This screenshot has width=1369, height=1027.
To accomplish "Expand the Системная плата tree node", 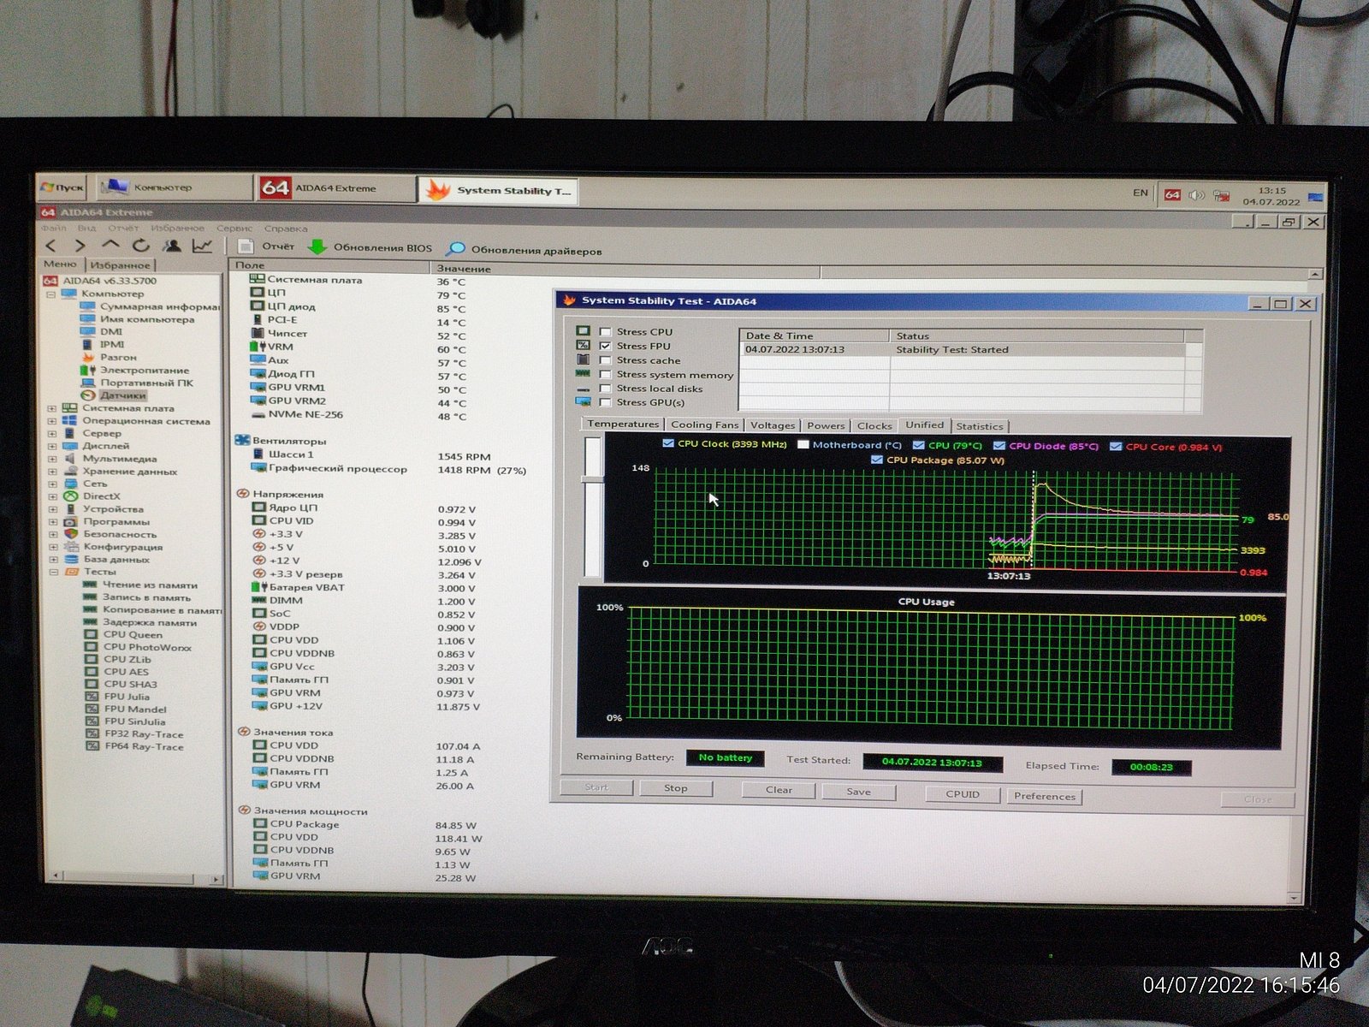I will [x=52, y=408].
